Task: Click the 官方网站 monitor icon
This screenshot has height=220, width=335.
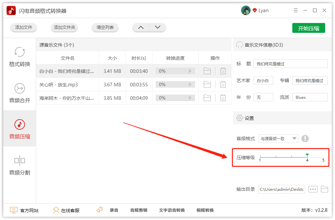Action: tap(14, 210)
